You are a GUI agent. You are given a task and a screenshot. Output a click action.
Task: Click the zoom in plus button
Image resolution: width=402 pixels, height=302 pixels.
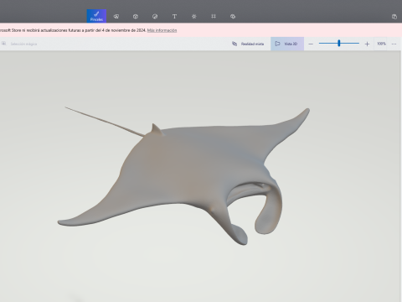[367, 44]
